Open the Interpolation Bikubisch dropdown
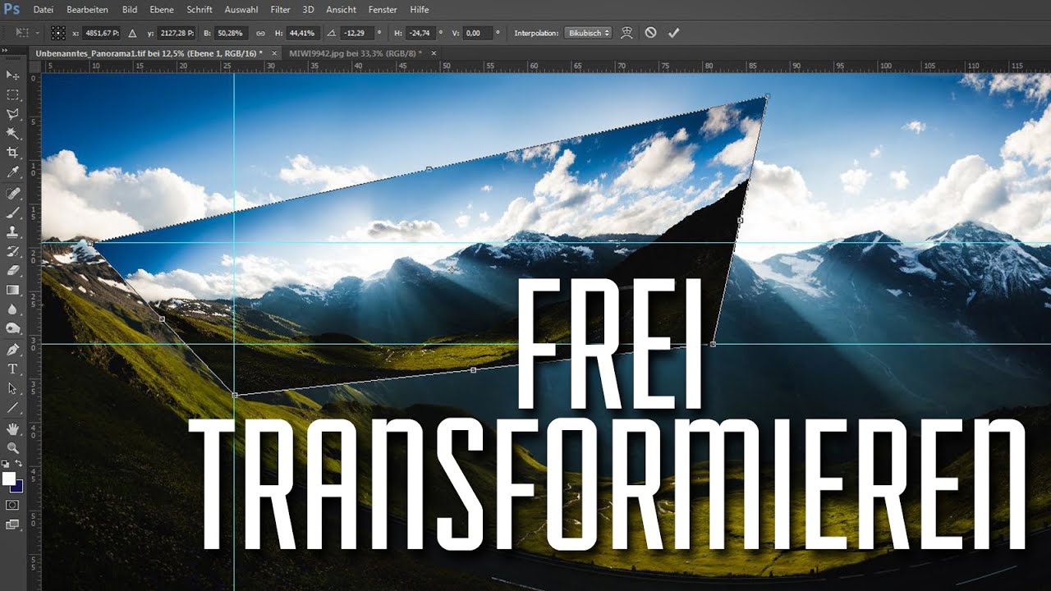The image size is (1051, 591). pos(588,33)
